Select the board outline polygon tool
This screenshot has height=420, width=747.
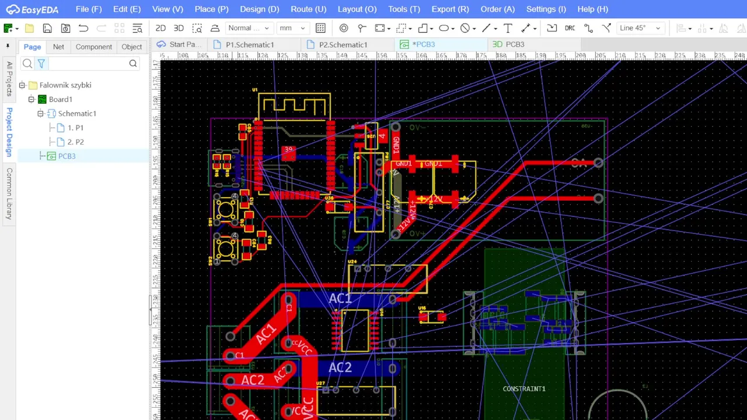coord(423,28)
